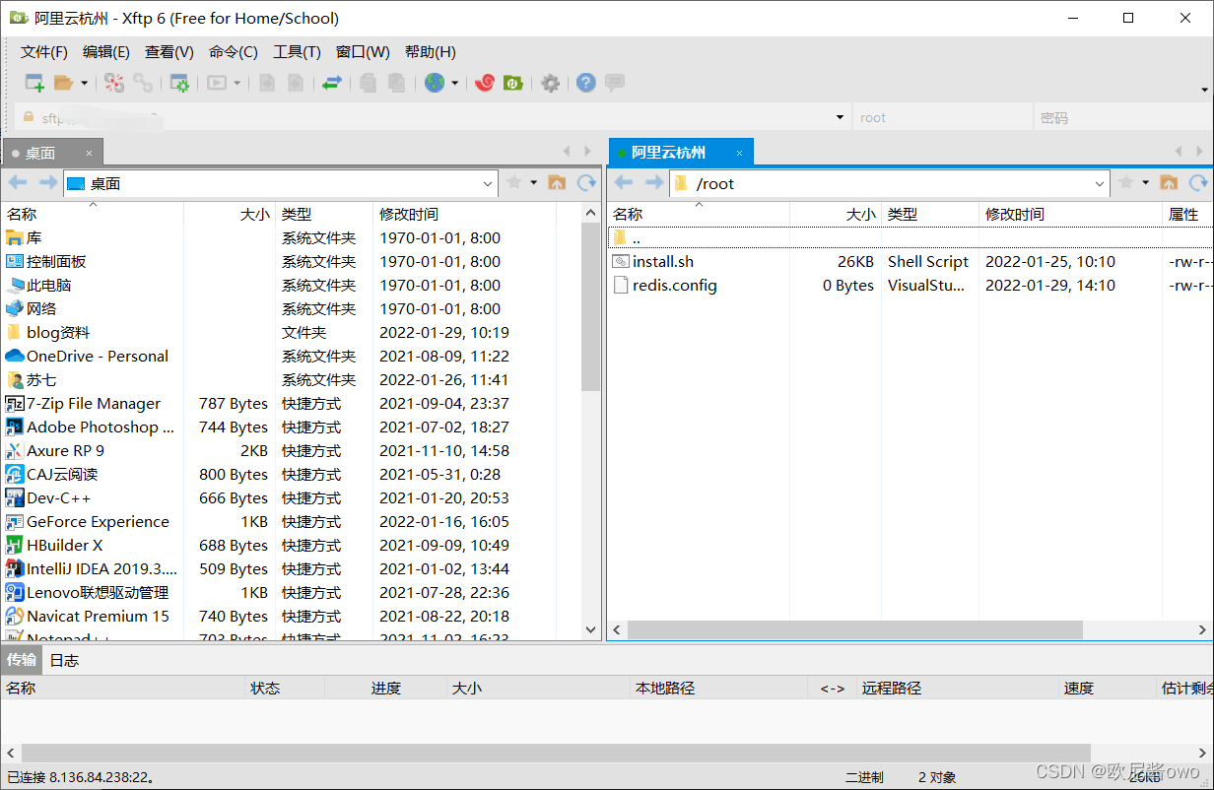This screenshot has height=790, width=1214.
Task: Open dropdown arrow next to open-folder icon
Action: 83,83
